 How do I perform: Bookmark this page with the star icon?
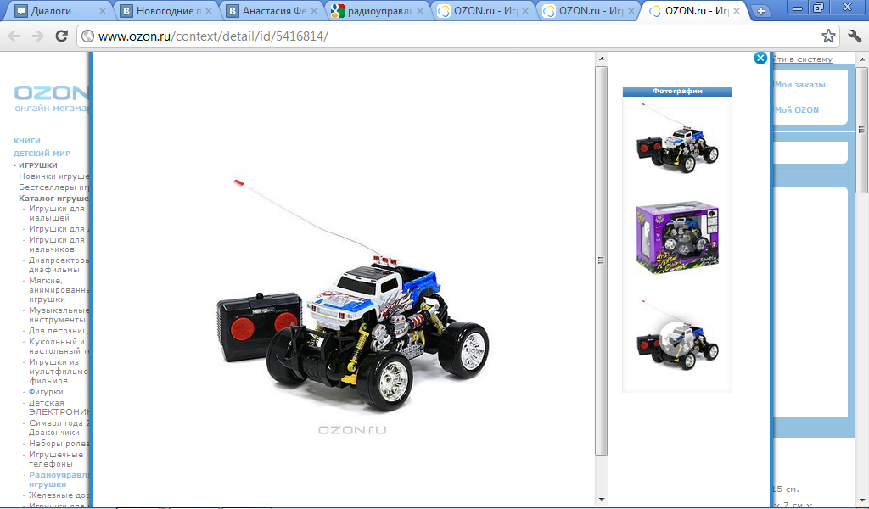[x=828, y=36]
